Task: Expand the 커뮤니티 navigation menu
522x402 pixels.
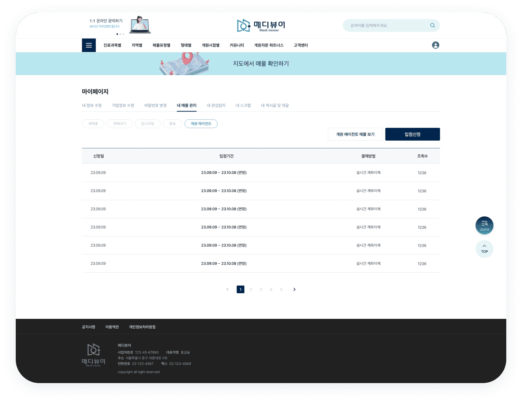Action: [x=237, y=45]
